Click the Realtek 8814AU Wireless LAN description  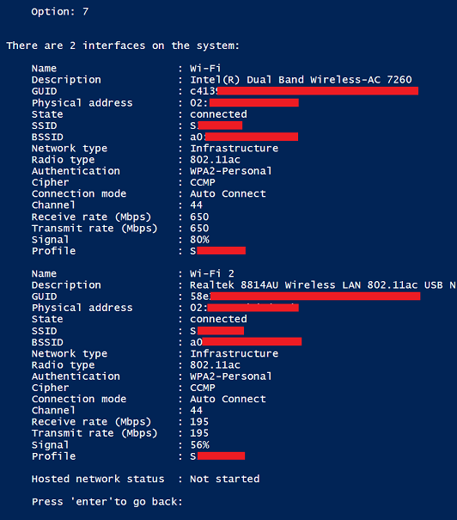coord(323,284)
